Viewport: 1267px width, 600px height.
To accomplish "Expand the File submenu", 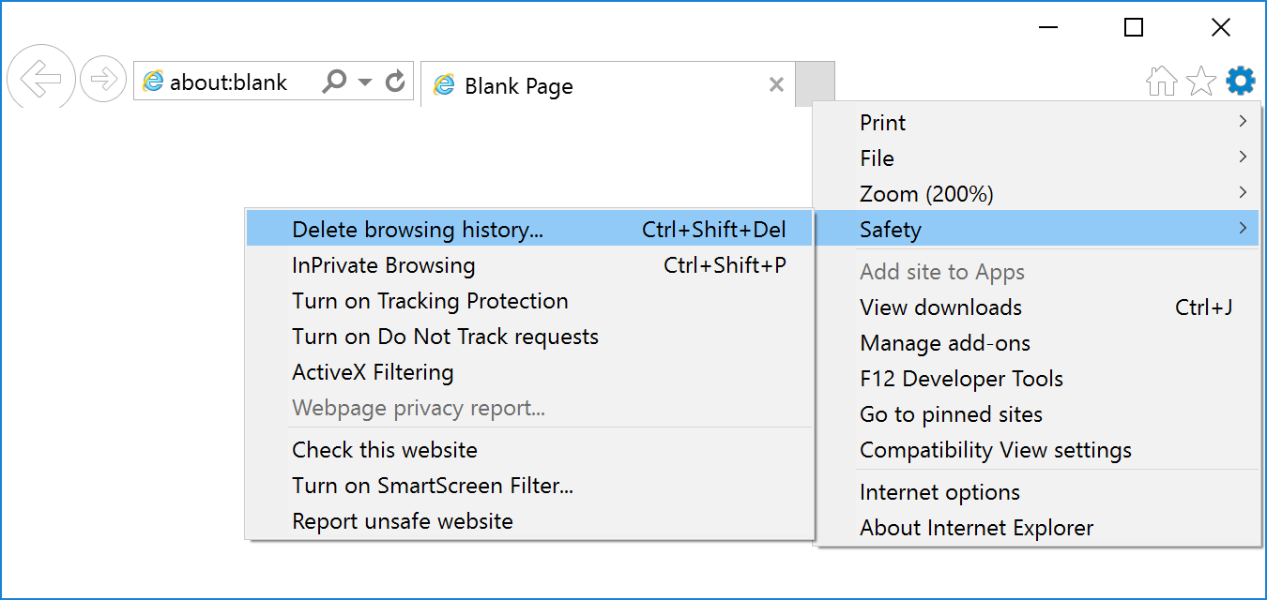I will coord(1037,158).
